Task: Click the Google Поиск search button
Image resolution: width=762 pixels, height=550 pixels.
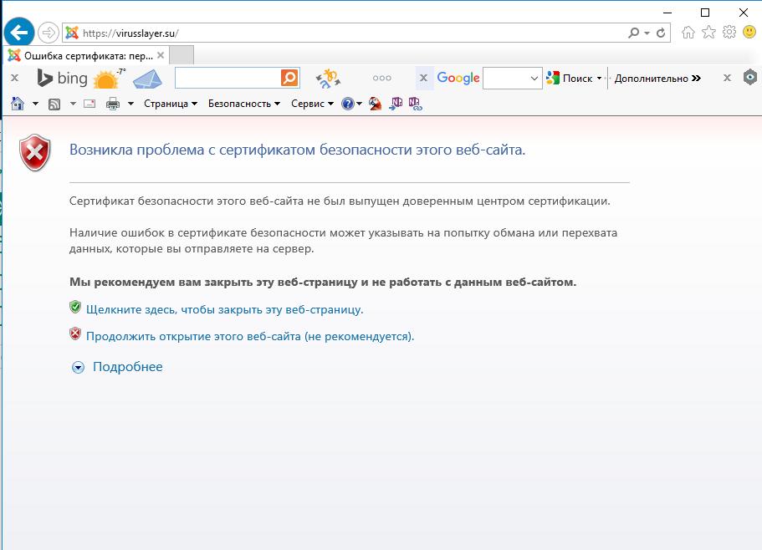Action: click(x=573, y=79)
